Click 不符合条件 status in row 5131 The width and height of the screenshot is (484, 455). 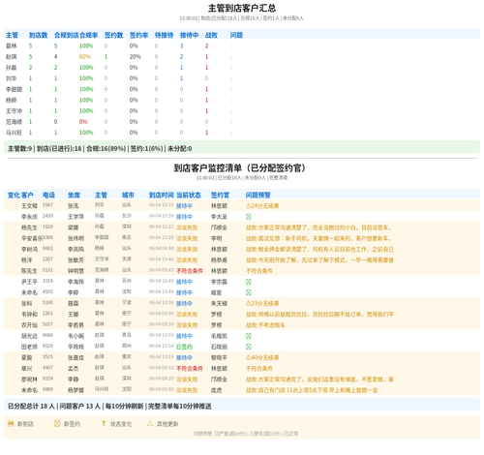[x=190, y=271]
